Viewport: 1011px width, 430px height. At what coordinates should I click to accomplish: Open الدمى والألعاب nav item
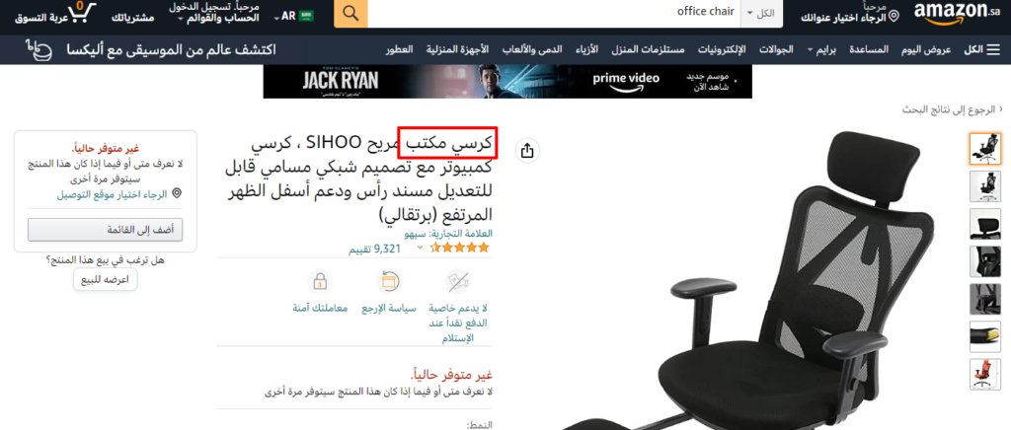(x=532, y=49)
